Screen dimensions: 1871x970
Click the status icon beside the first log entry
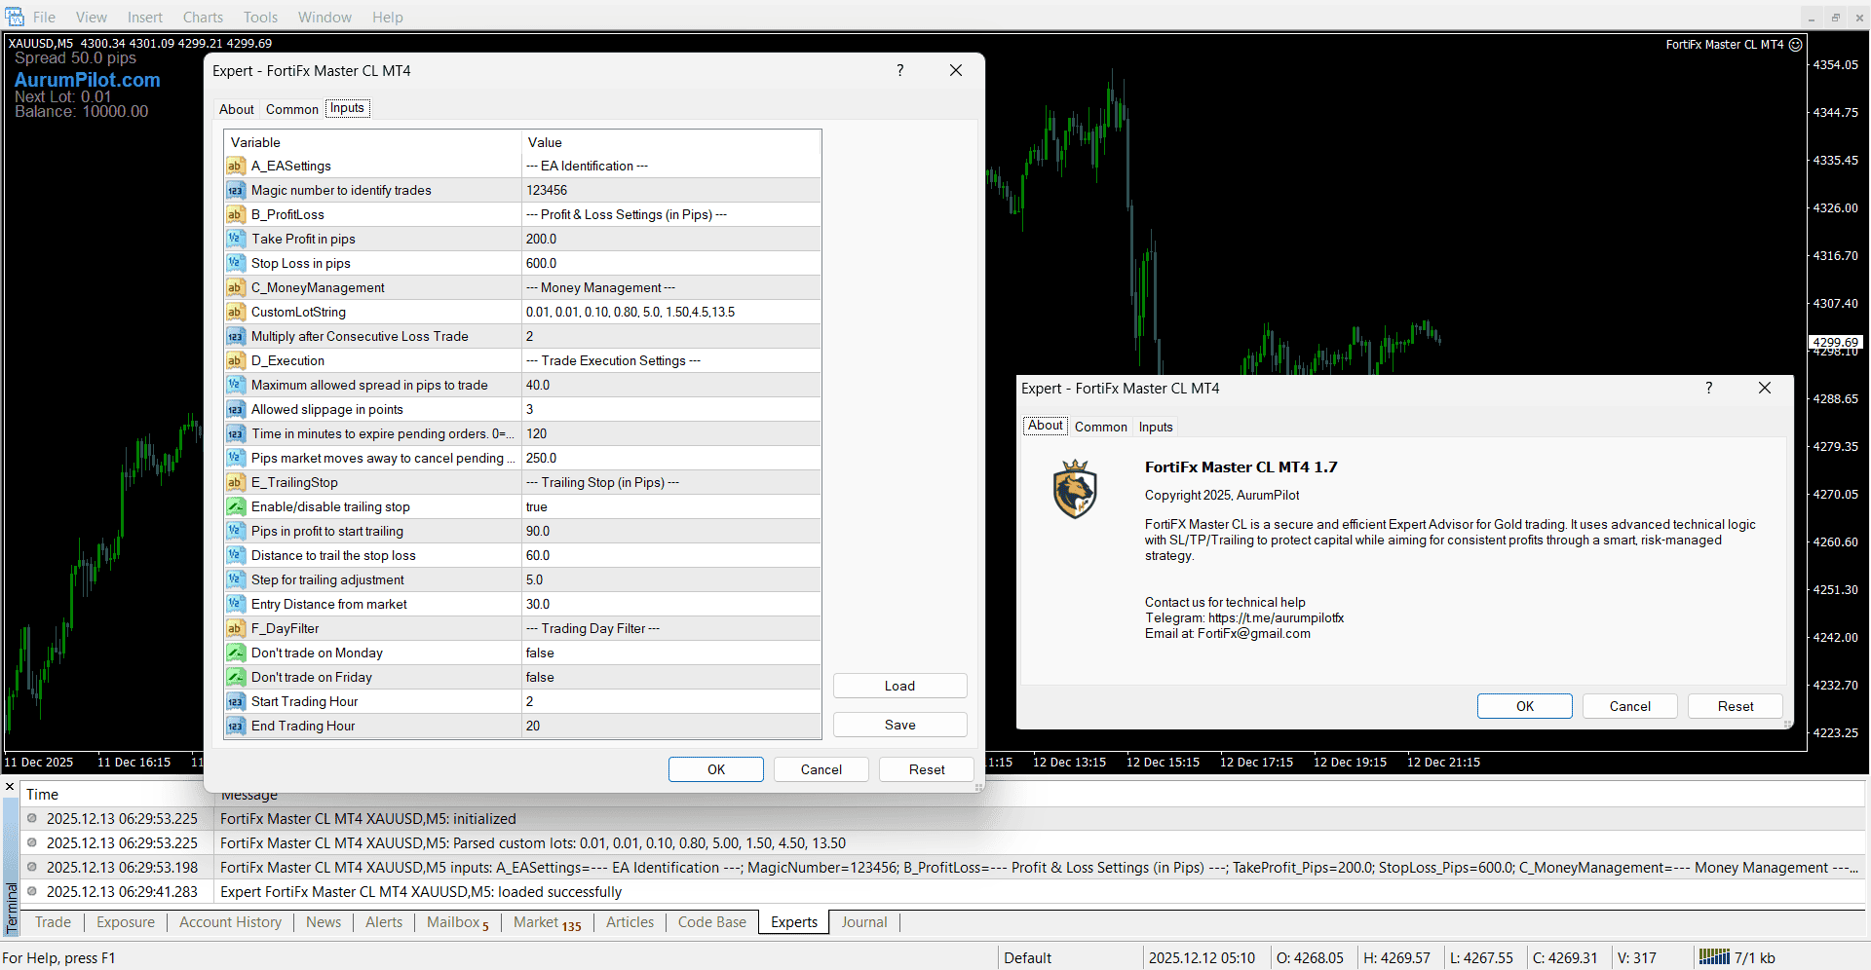tap(29, 818)
